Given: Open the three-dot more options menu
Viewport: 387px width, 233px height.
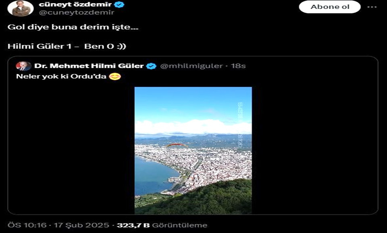Looking at the screenshot, I should (x=372, y=7).
